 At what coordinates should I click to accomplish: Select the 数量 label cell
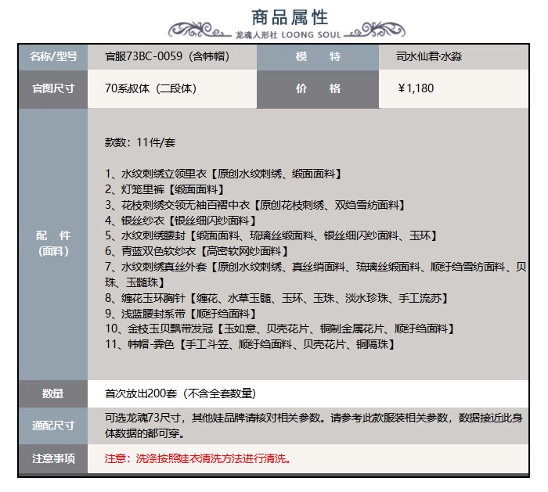[53, 393]
